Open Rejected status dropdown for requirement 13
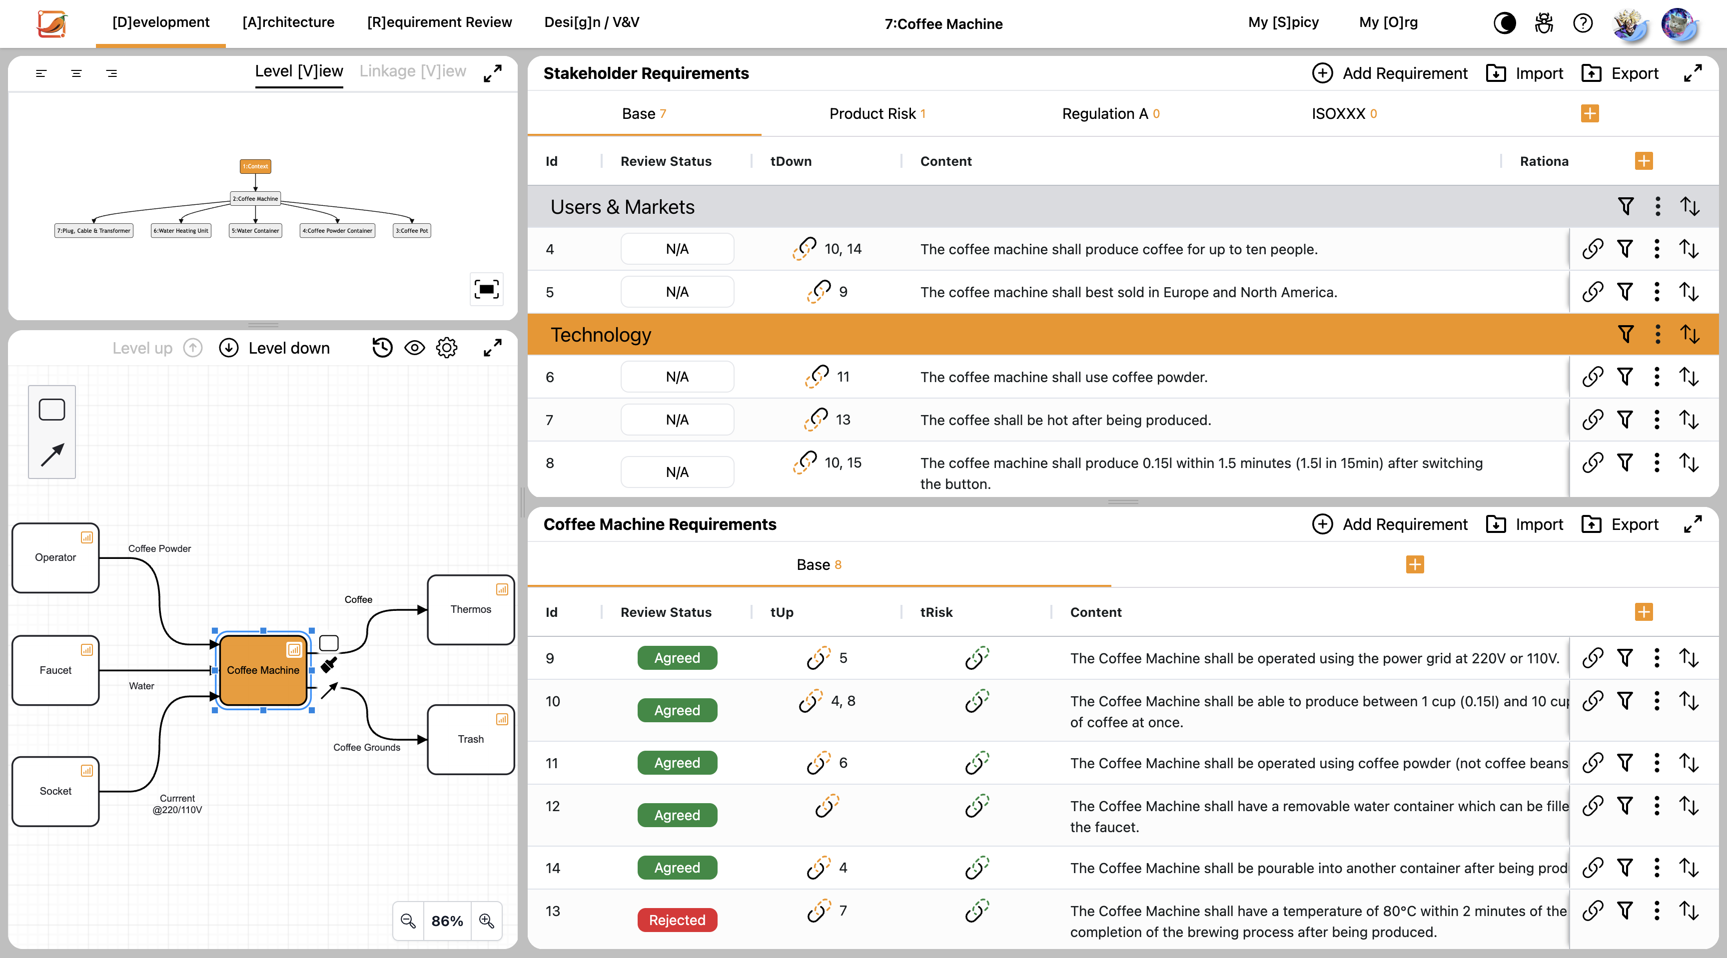Screen dimensions: 1727x958 [x=677, y=920]
